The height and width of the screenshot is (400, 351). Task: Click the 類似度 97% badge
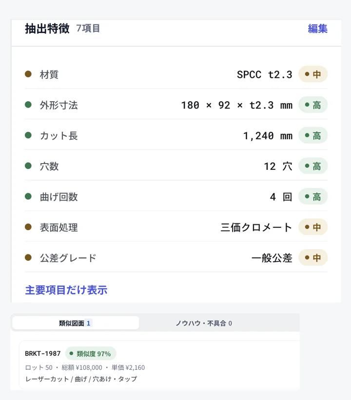(x=91, y=354)
